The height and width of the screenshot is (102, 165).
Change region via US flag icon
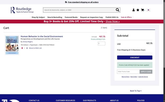pos(148,10)
